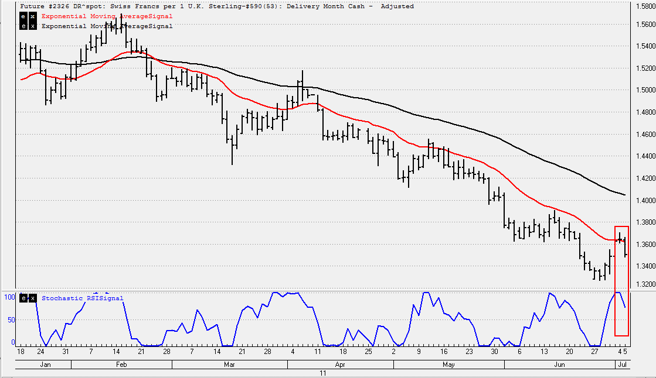Screen dimensions: 656x378
Task: Click the date tick label 31 on the time axis
Action: pos(65,352)
